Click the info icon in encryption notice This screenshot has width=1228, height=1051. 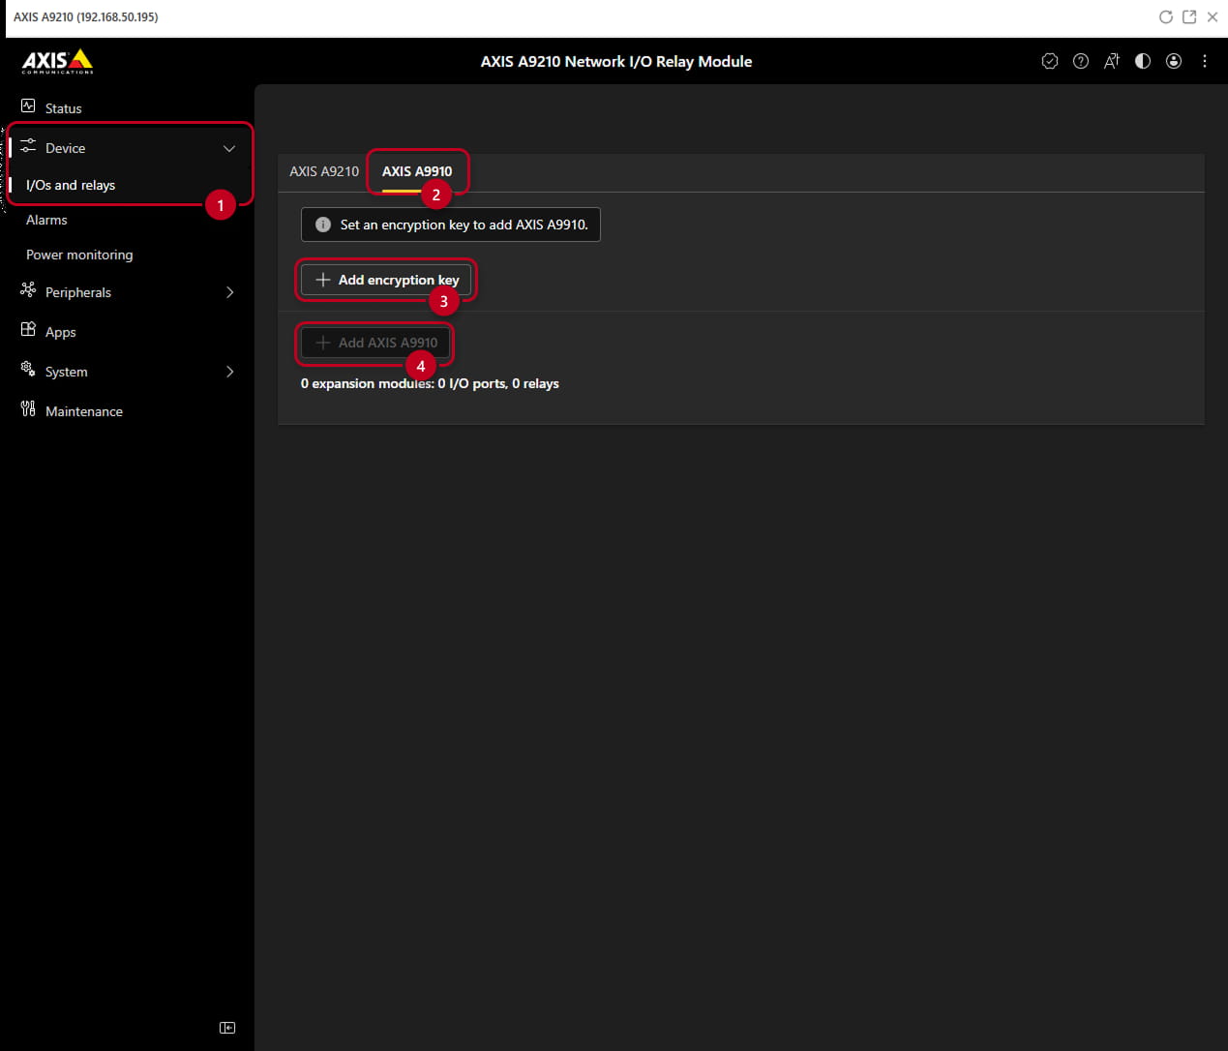click(323, 225)
